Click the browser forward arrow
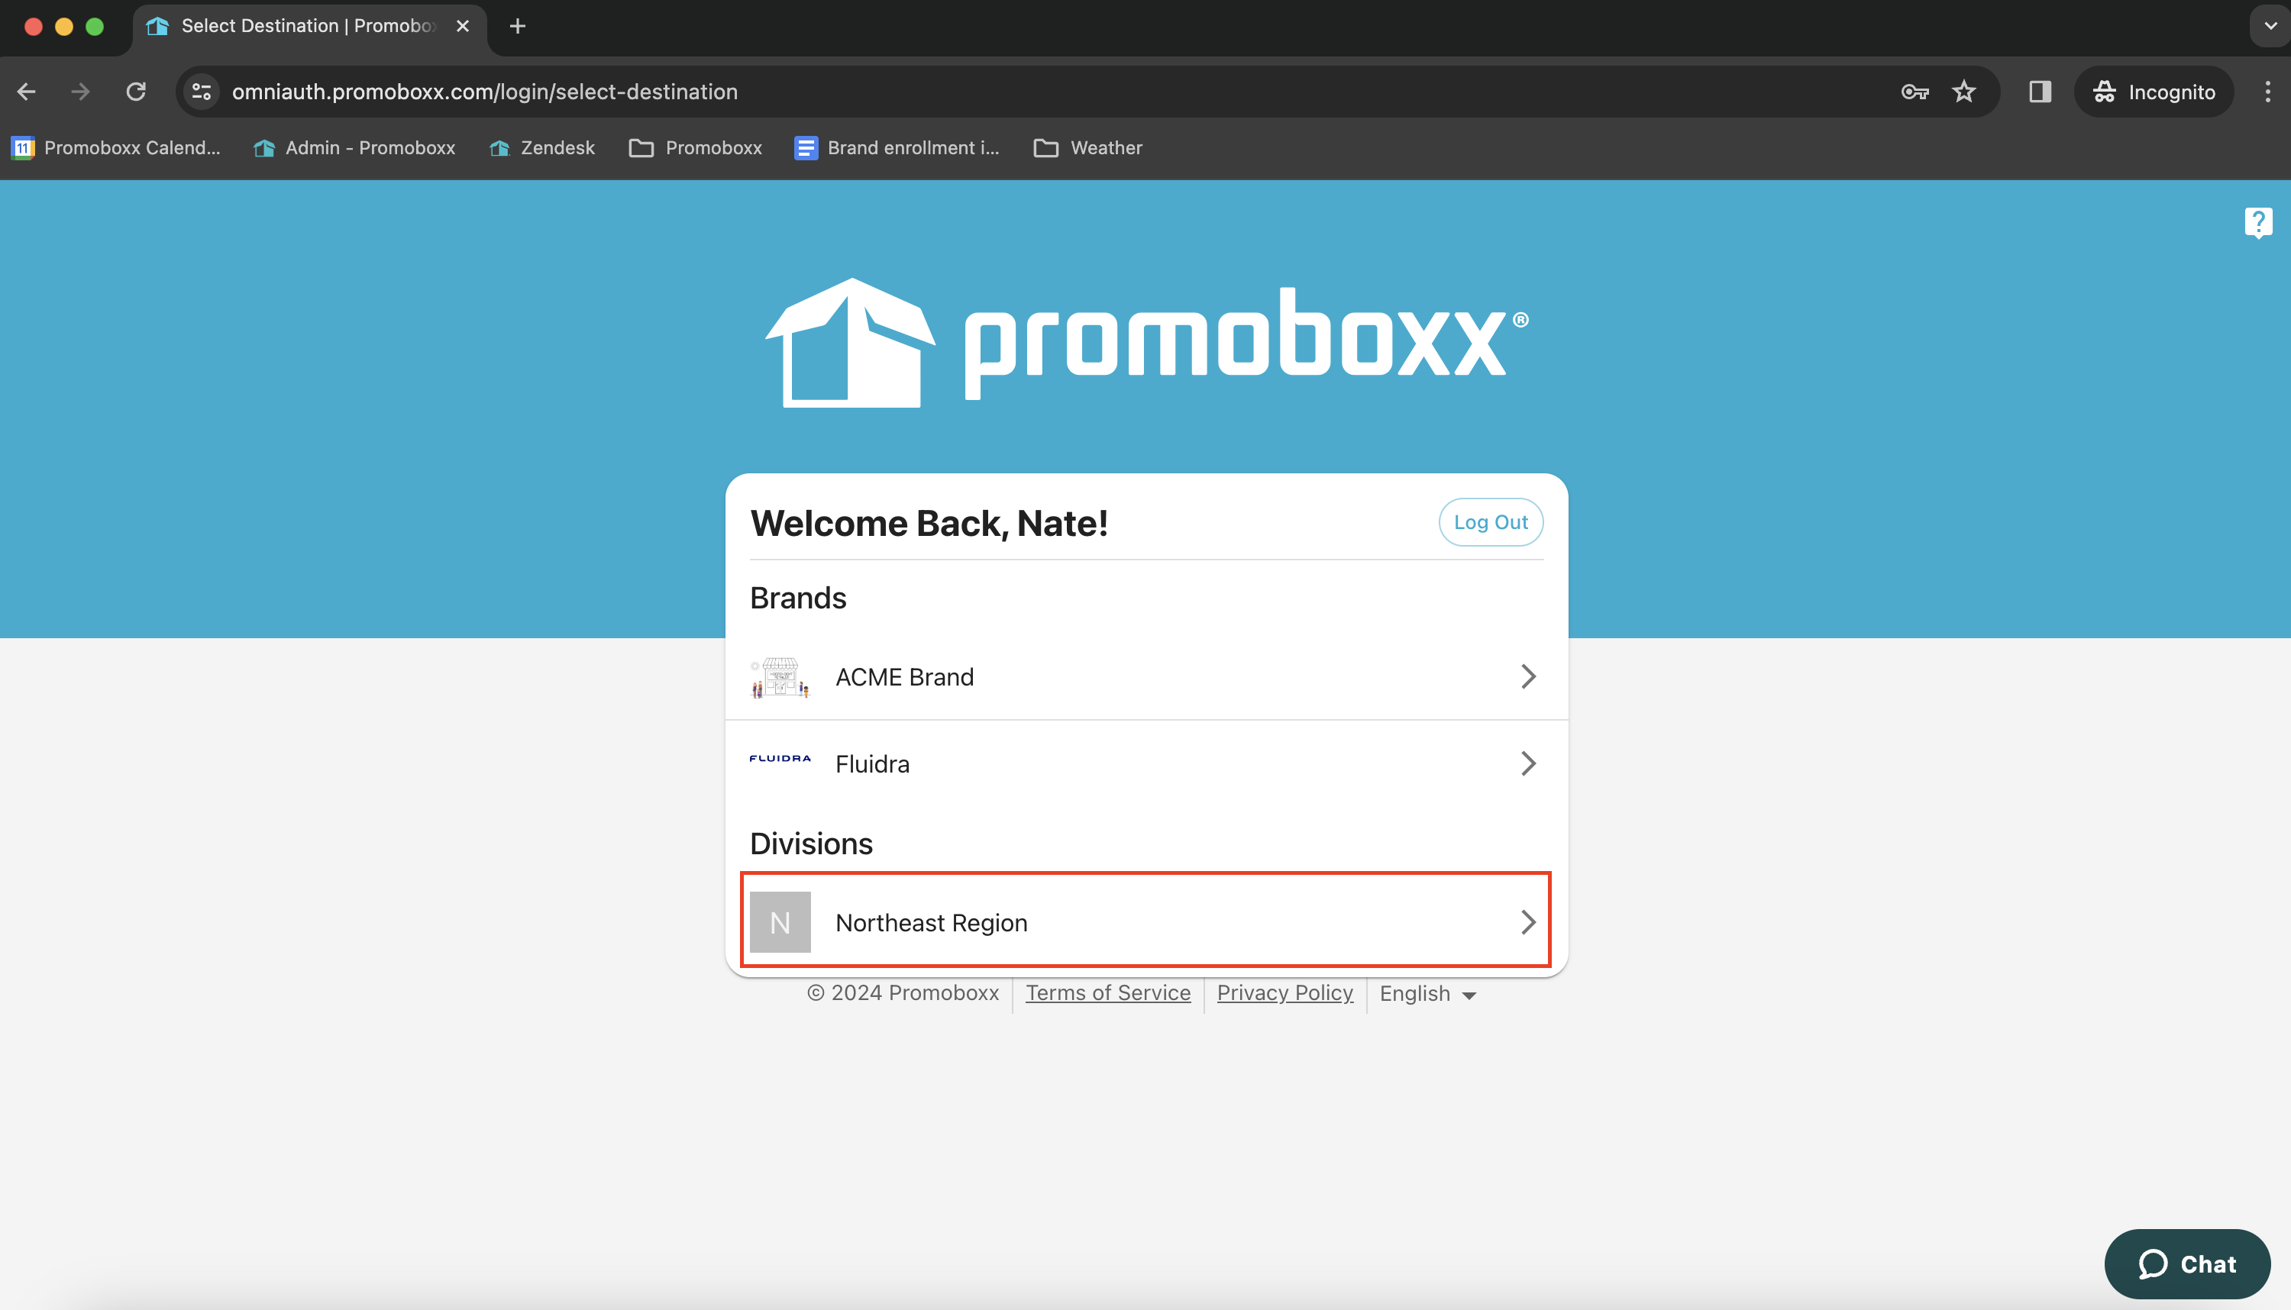The height and width of the screenshot is (1310, 2291). [81, 92]
